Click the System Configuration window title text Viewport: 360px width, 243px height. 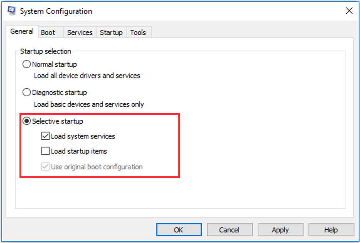56,11
